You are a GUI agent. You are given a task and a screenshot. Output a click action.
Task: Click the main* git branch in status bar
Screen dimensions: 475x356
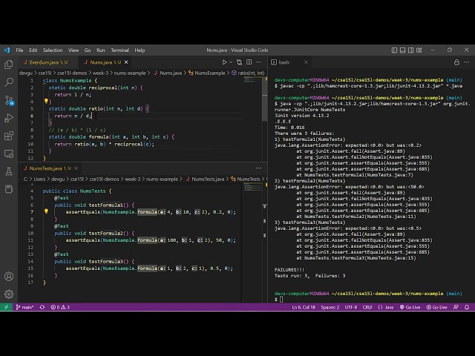24,307
